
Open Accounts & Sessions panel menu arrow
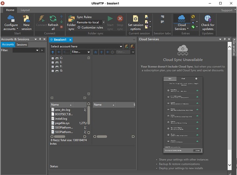pos(36,39)
